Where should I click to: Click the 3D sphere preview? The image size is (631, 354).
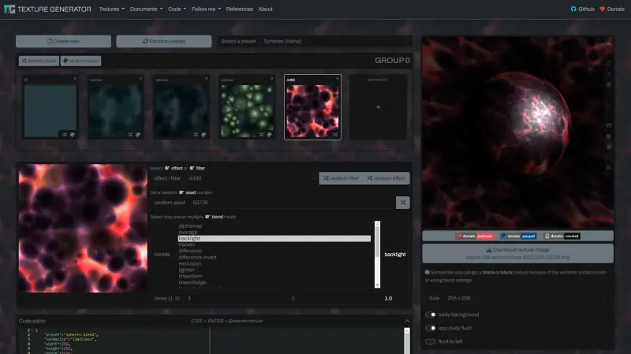point(517,132)
